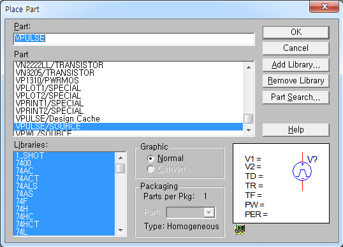Image resolution: width=343 pixels, height=247 pixels.
Task: Select VPLOT1/SPECIAL in part list
Action: [x=128, y=88]
